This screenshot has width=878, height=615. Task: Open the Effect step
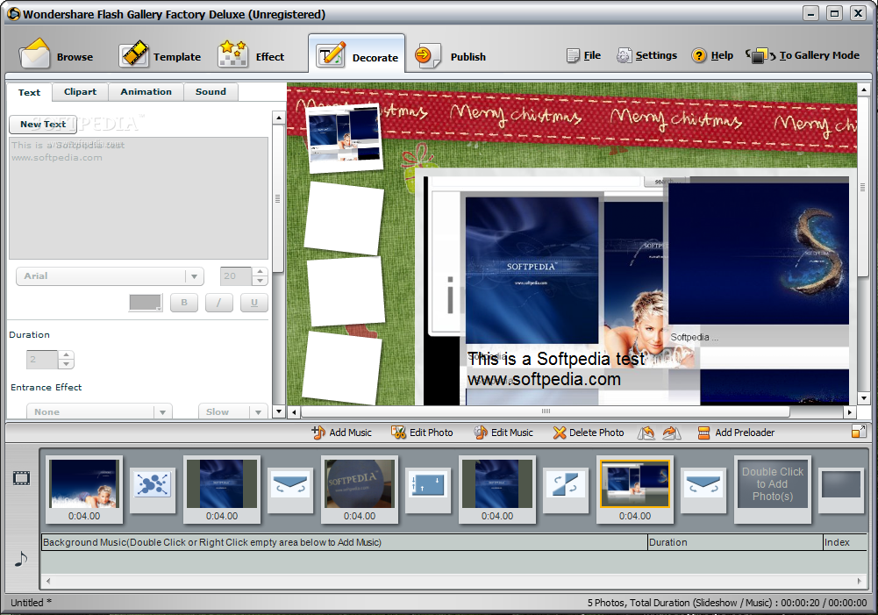[251, 55]
